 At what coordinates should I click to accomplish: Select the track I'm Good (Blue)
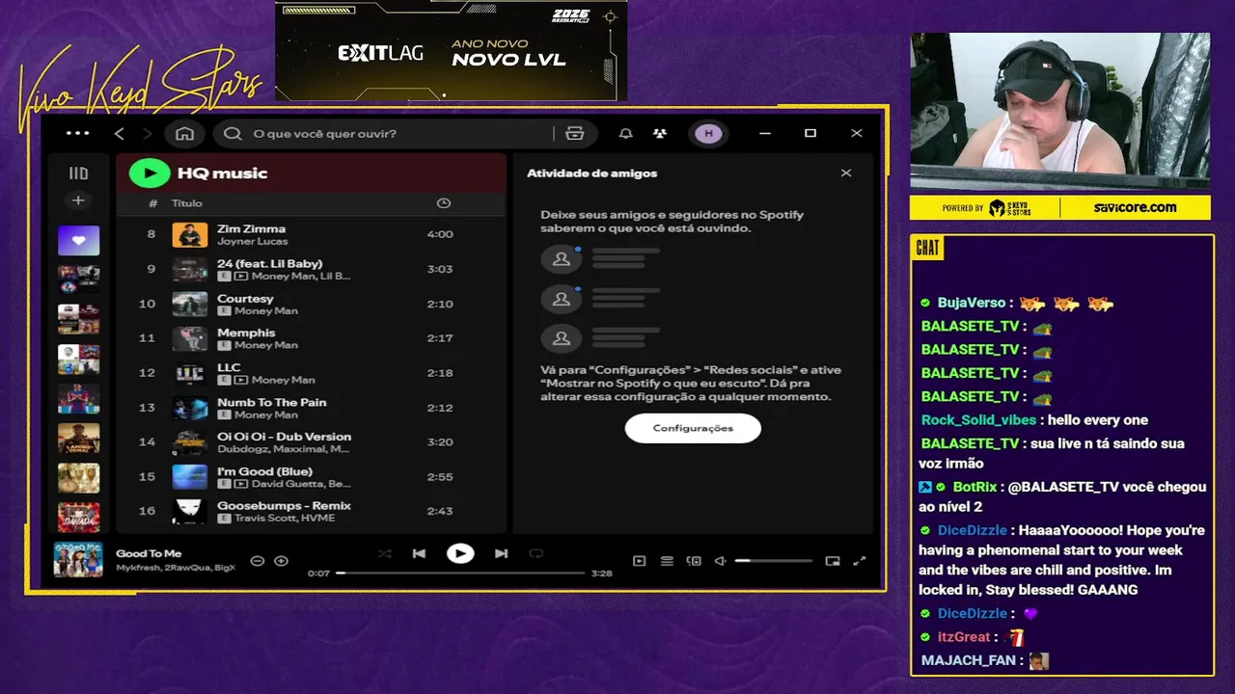264,471
